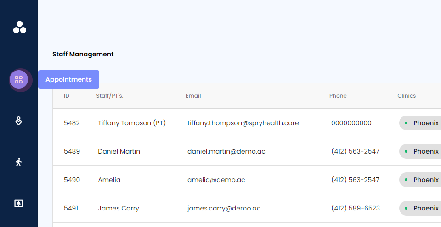The image size is (441, 227).
Task: Sort by the ID column header
Action: coord(66,96)
